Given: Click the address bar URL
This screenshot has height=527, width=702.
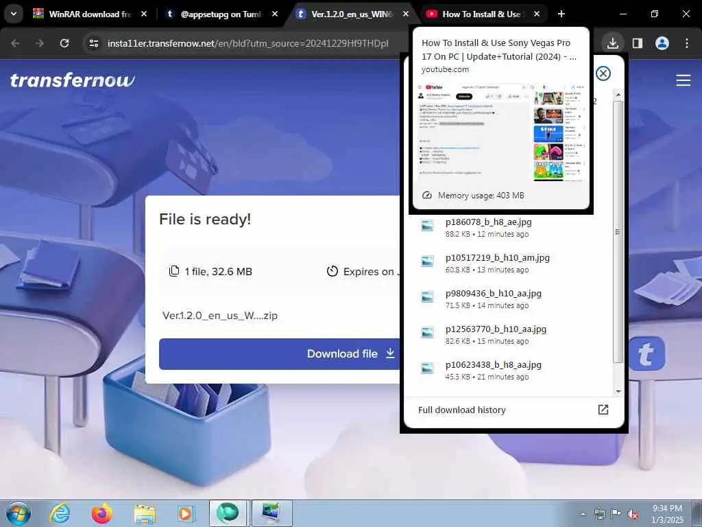Looking at the screenshot, I should coord(247,43).
